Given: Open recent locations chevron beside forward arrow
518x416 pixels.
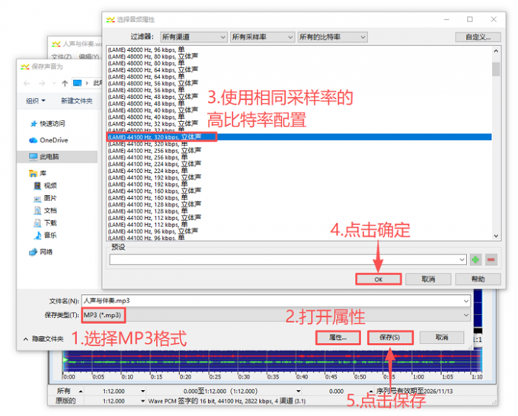Looking at the screenshot, I should 54,84.
